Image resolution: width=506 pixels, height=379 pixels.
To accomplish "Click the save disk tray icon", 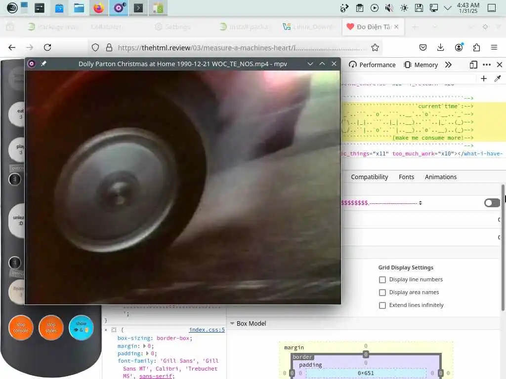I will click(419, 8).
